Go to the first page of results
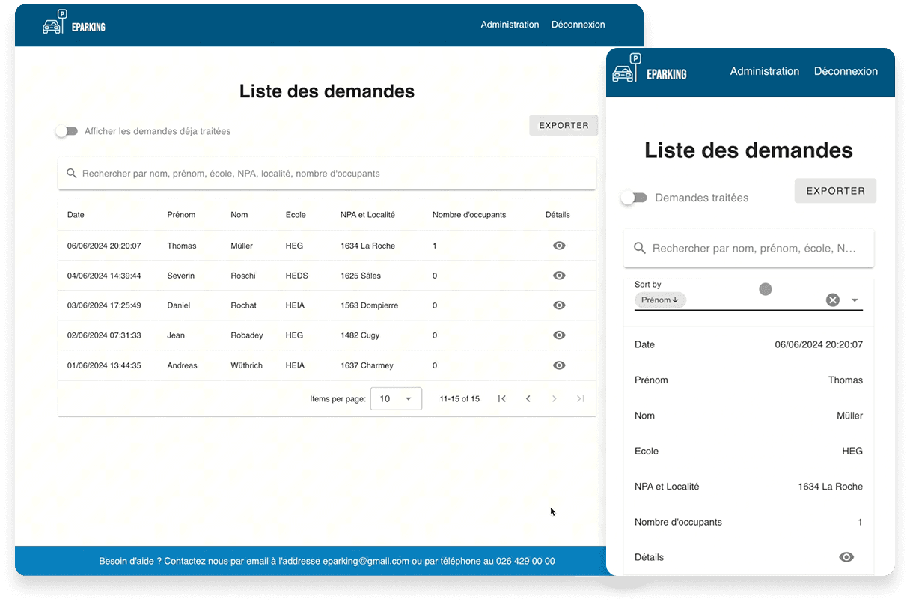 [502, 399]
